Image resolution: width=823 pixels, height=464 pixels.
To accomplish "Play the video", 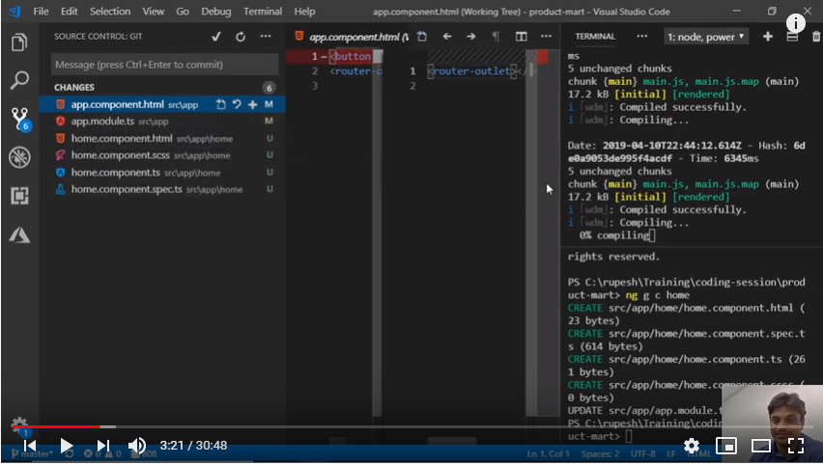I will [66, 446].
